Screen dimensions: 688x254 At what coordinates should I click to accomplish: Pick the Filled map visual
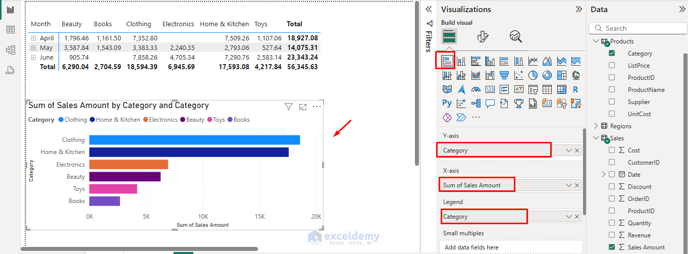tap(447, 89)
